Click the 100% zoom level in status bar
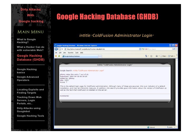This screenshot has width=192, height=135. click(x=170, y=127)
